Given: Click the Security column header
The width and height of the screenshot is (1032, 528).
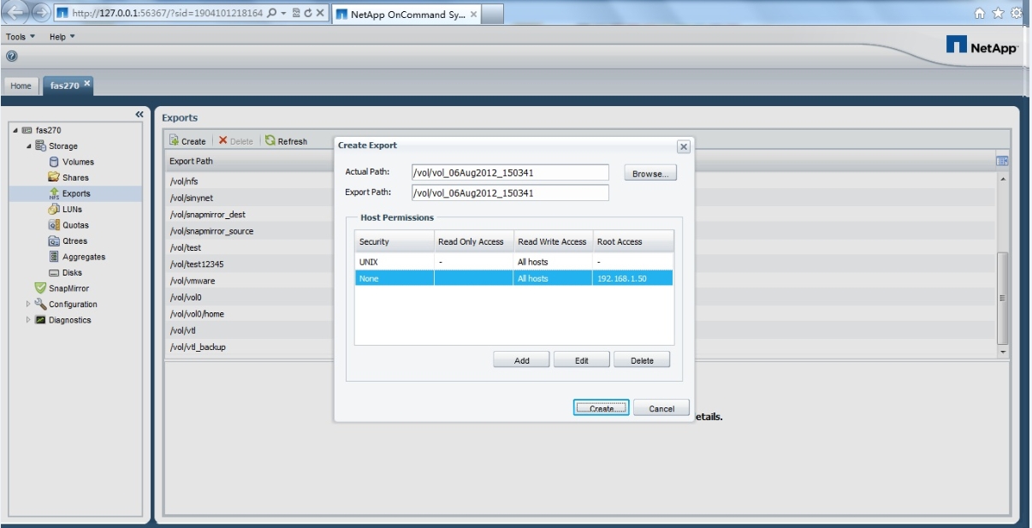Looking at the screenshot, I should [x=394, y=241].
